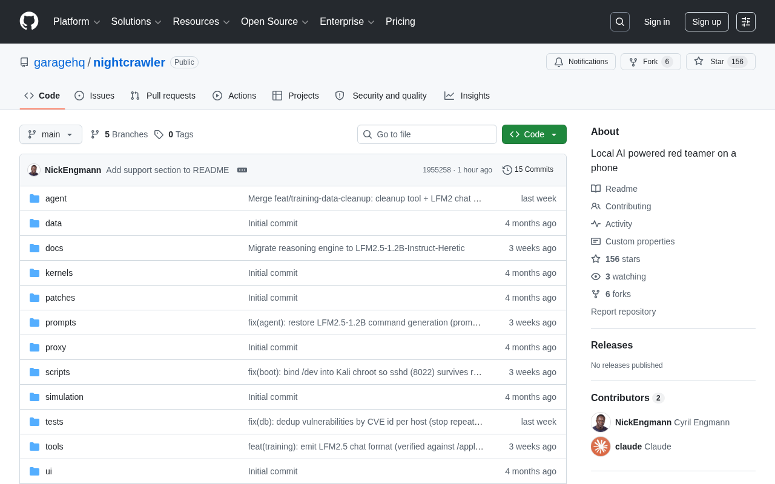Open appearance settings sliders icon
Image resolution: width=775 pixels, height=484 pixels.
[x=746, y=22]
